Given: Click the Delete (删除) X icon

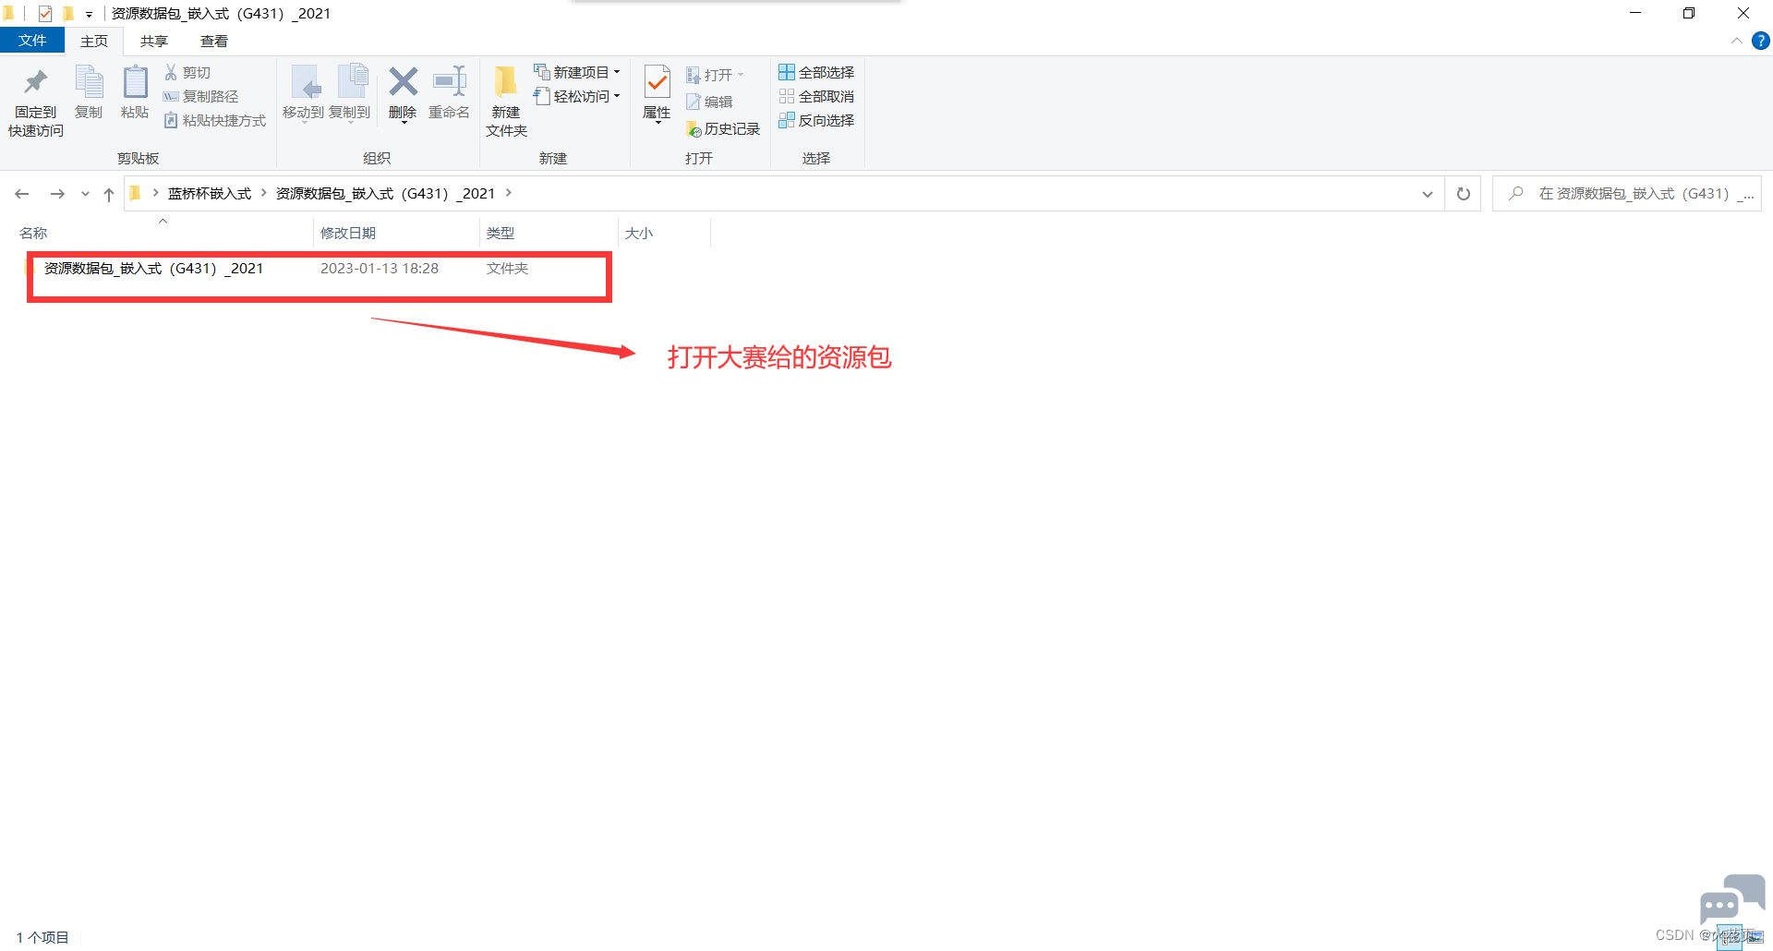Looking at the screenshot, I should [403, 81].
